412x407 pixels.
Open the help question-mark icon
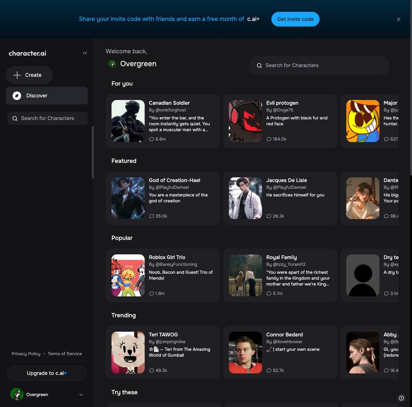pyautogui.click(x=401, y=398)
